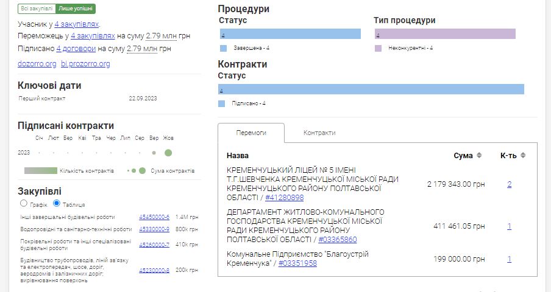Switch filter to Всі закупівлі
The image size is (551, 292).
37,9
